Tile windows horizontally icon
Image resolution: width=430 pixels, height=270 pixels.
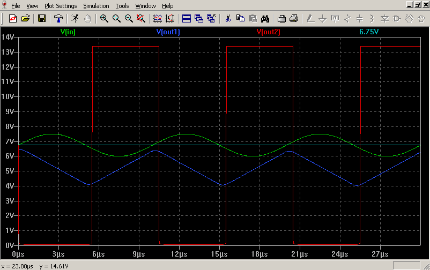click(187, 19)
